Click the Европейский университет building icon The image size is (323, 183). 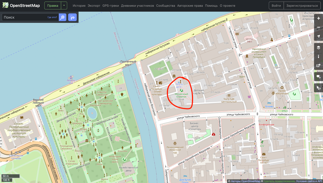pos(247,56)
